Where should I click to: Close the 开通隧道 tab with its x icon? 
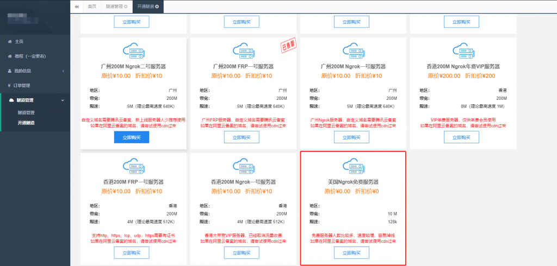157,7
